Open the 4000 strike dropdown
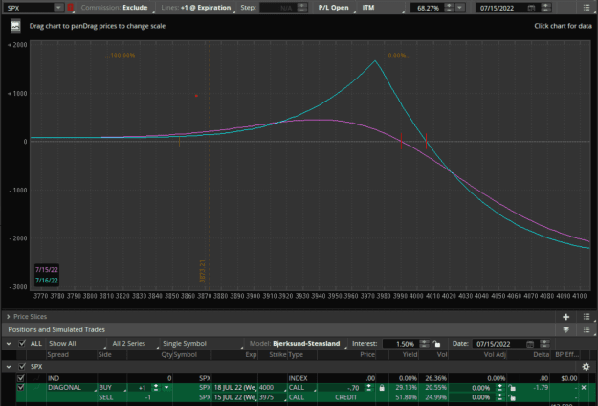Screen dimensions: 598x406 click(273, 388)
